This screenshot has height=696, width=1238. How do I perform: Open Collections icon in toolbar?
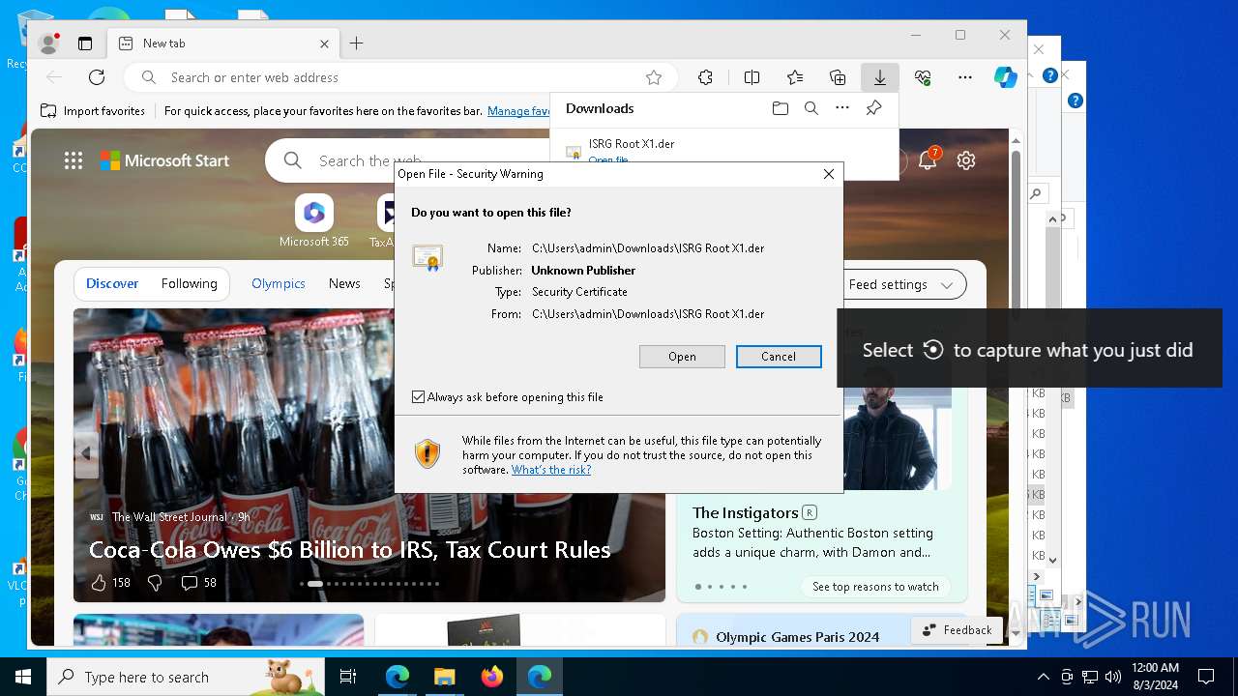838,77
